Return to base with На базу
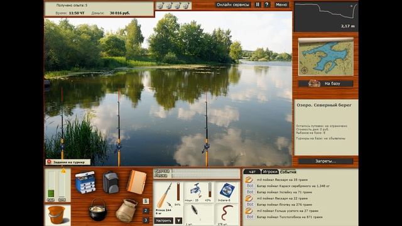 coord(325,83)
